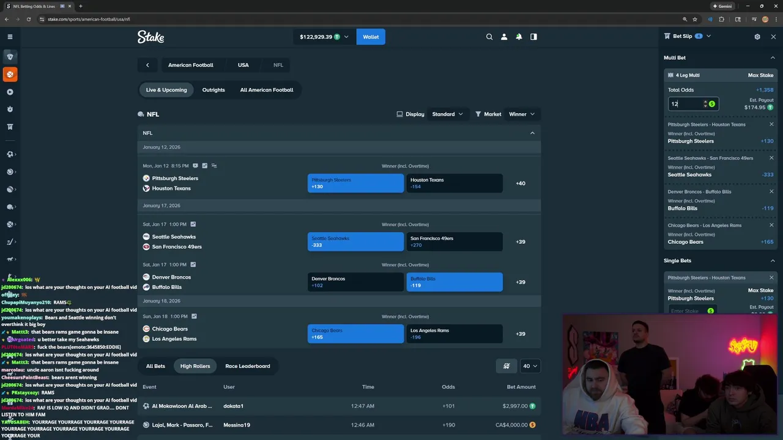Click Max Stake in 4 Leg Multi
Image resolution: width=783 pixels, height=440 pixels.
760,75
